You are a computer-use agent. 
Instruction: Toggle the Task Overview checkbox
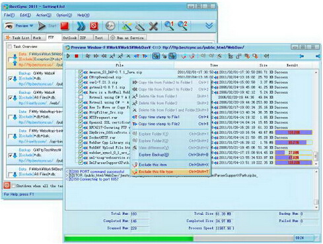tap(9, 46)
